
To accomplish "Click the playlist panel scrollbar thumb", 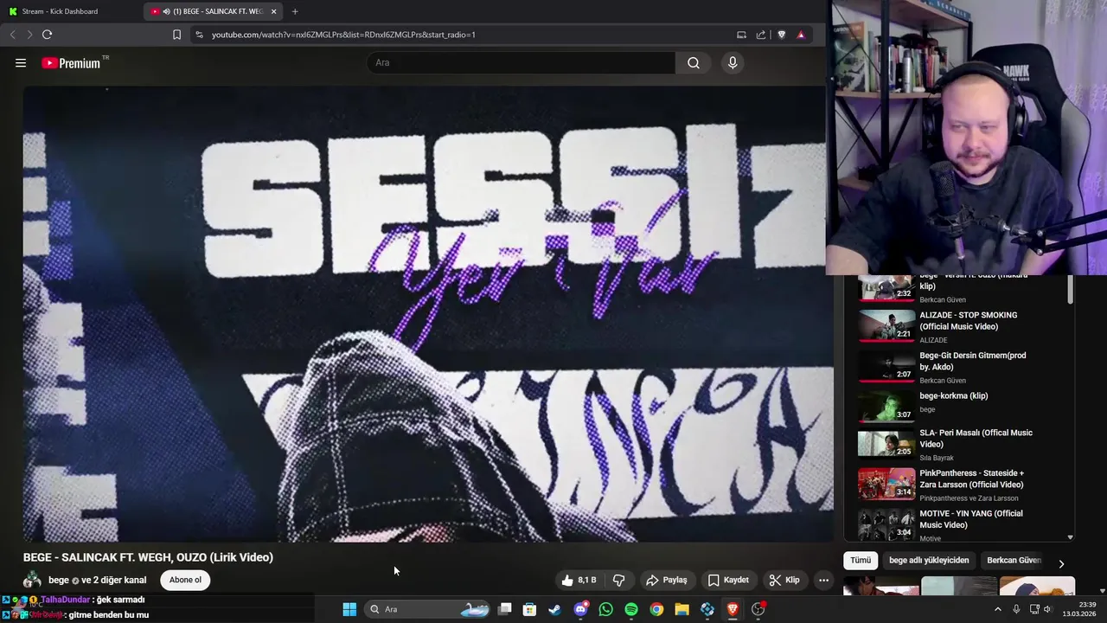I will [x=1070, y=290].
